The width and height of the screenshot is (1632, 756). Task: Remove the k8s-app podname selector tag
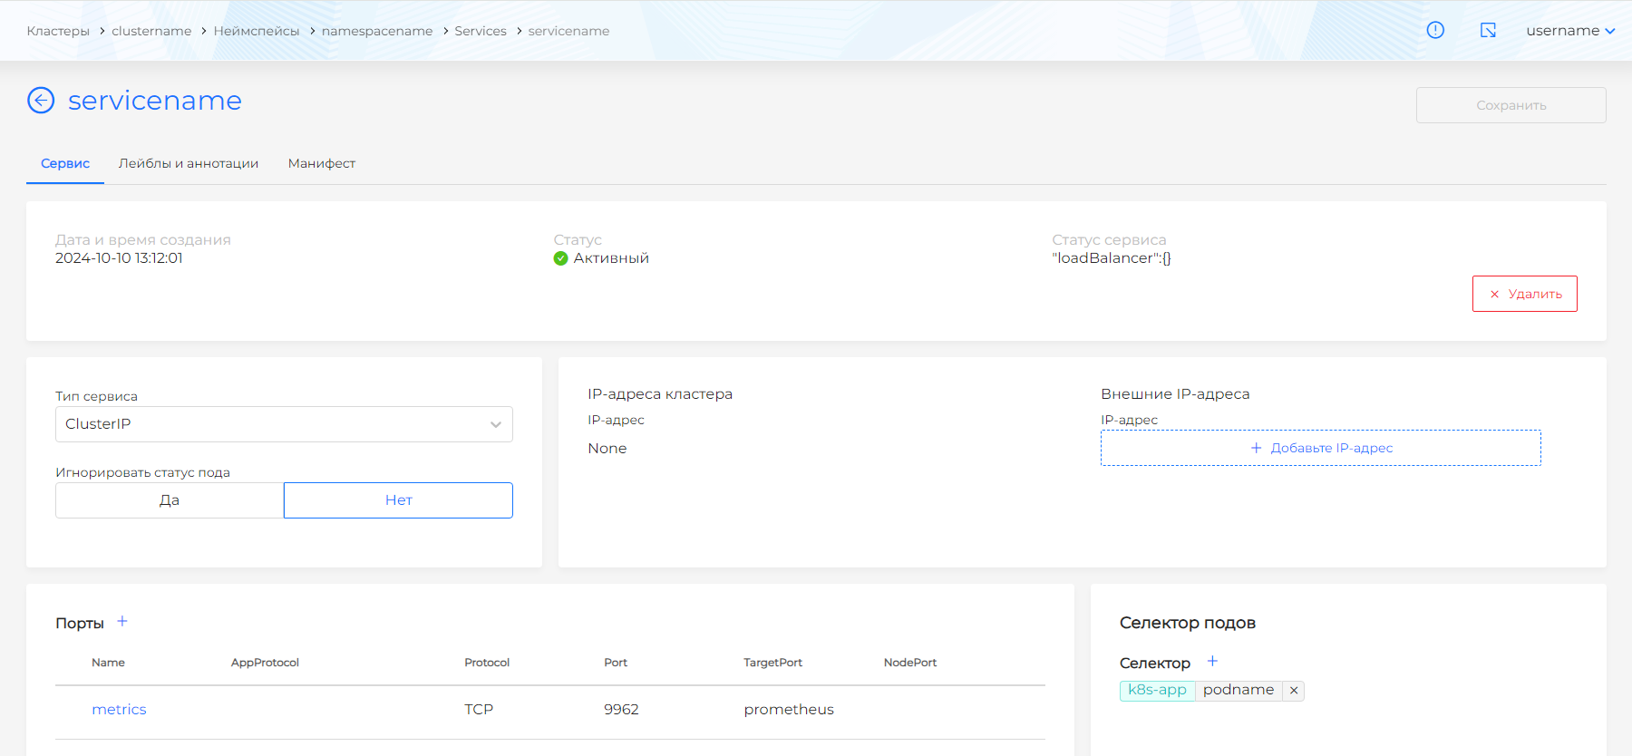pos(1294,691)
